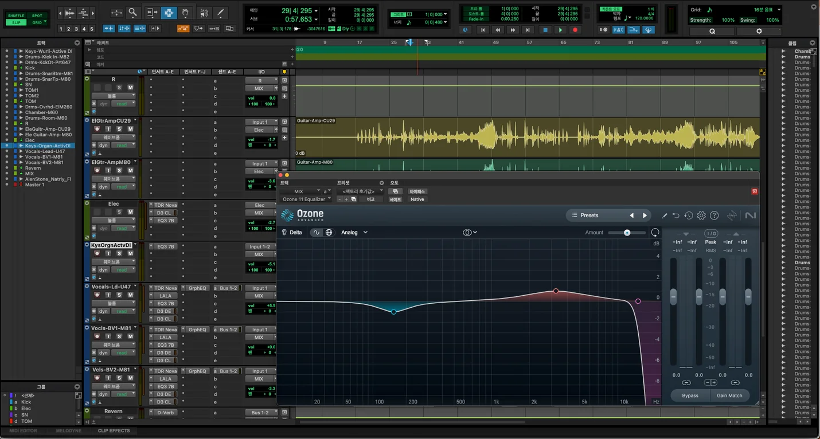Select the Pencil tool in toolbar
Screen dimensions: 820x439
[220, 13]
